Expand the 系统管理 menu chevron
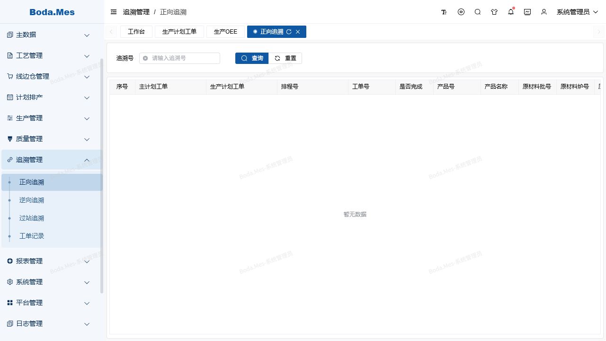 (87, 282)
